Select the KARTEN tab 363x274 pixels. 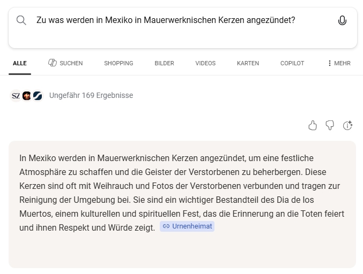tap(248, 63)
